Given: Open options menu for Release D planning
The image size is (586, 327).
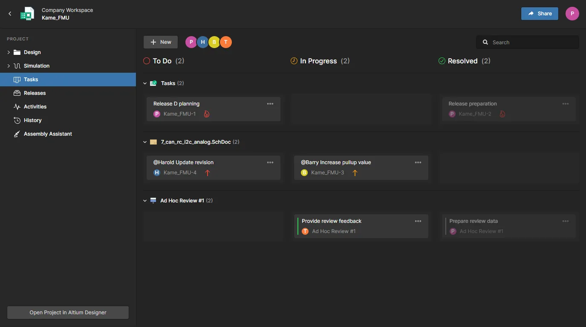Looking at the screenshot, I should coord(270,104).
